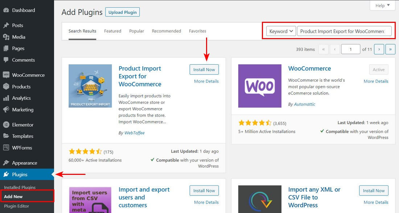Click the Appearance paintbrush icon
Viewport: 399px width, 213px height.
[6, 163]
